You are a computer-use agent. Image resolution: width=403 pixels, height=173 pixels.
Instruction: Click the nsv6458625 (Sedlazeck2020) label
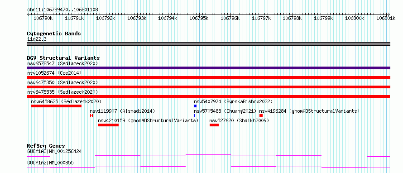(66, 101)
